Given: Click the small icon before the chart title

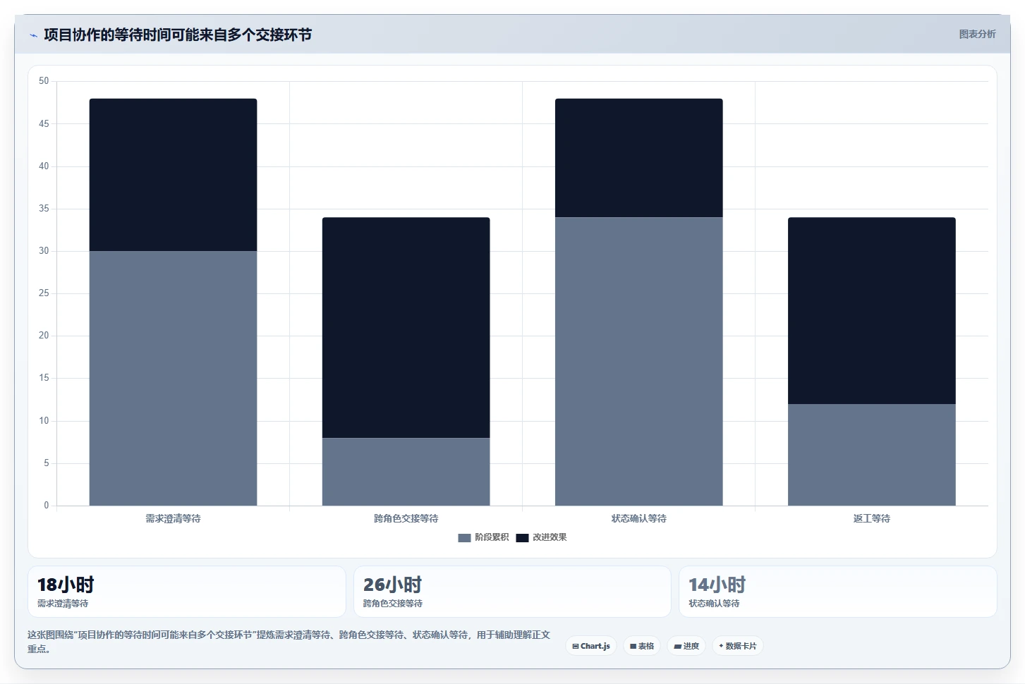Looking at the screenshot, I should coord(33,35).
